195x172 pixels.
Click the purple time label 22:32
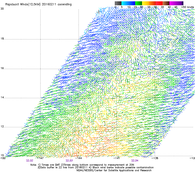click(x=30, y=161)
